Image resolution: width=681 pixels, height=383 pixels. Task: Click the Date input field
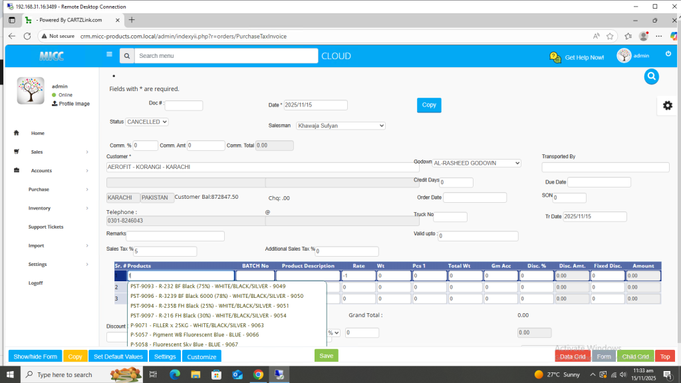315,105
